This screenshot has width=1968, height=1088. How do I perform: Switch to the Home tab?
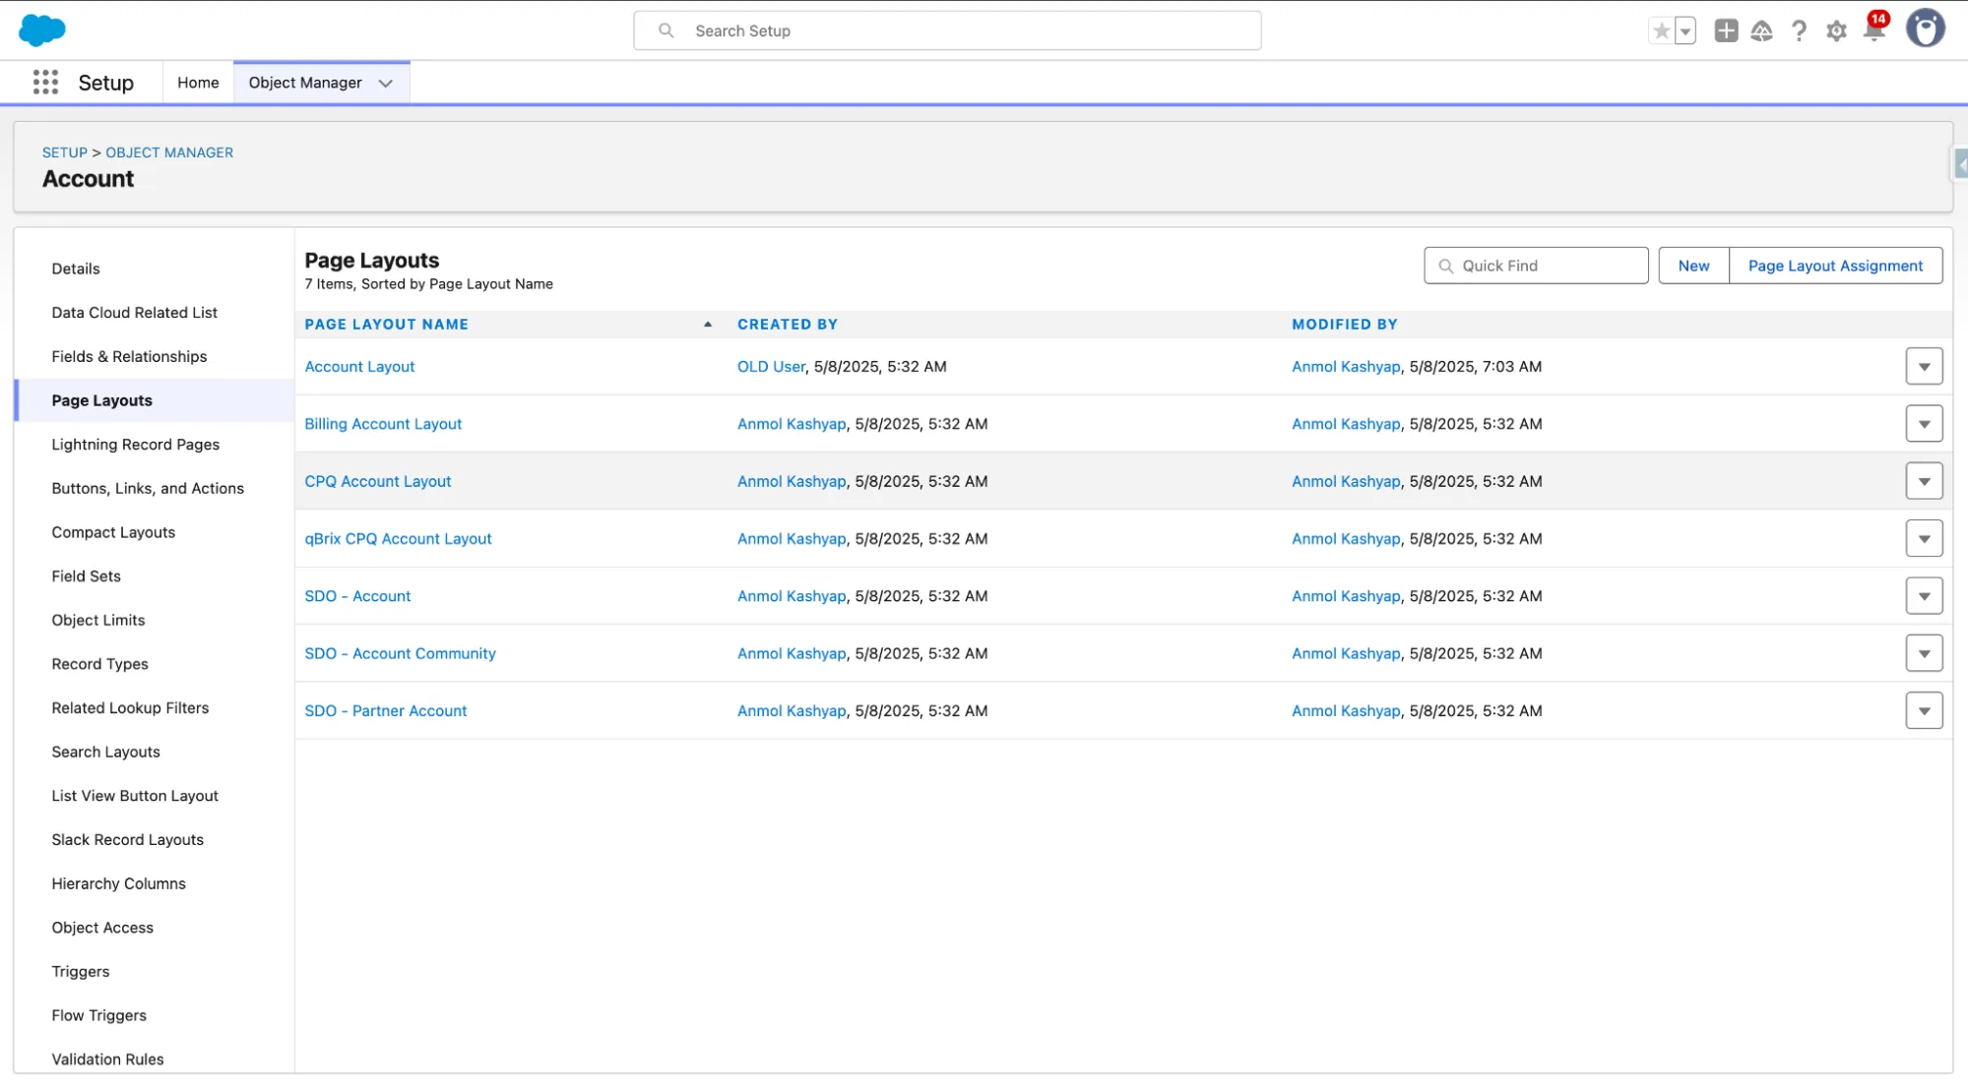tap(198, 84)
